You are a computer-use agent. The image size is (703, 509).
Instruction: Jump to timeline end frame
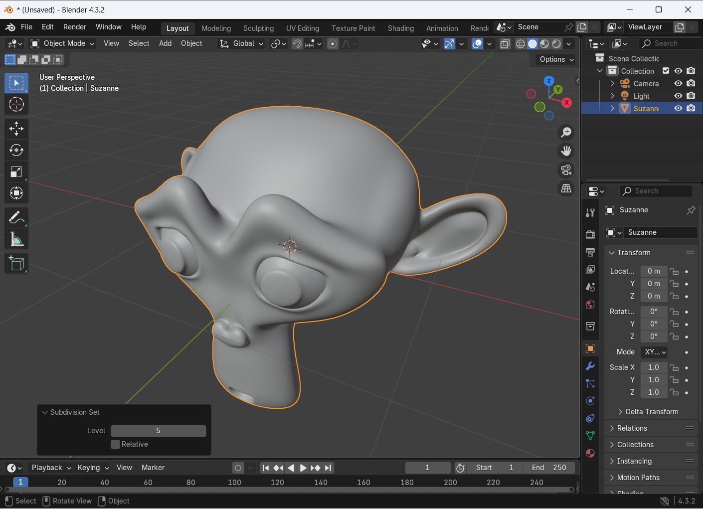[x=328, y=468]
